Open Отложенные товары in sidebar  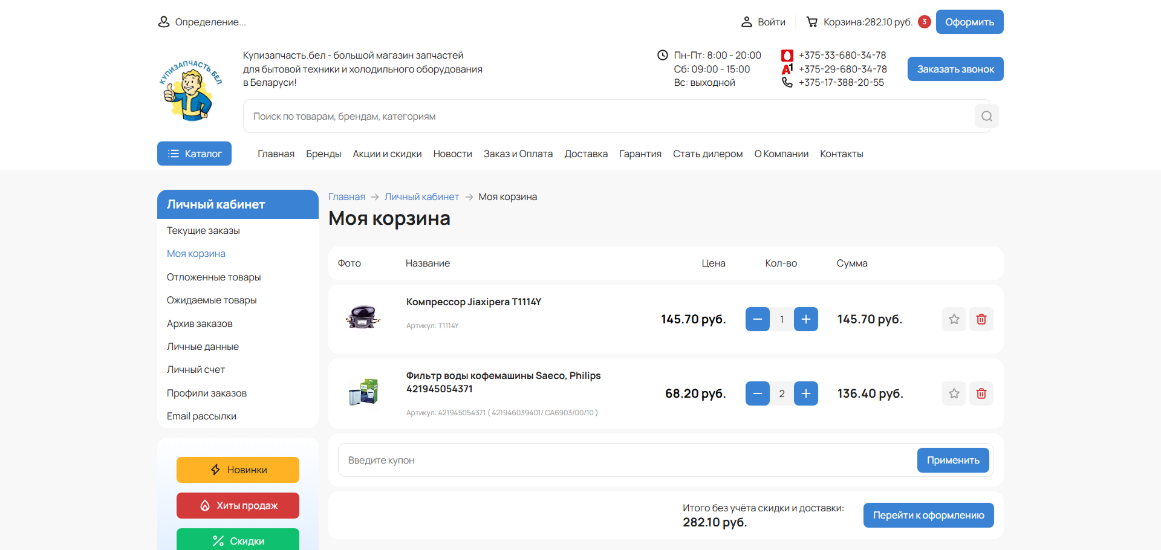pos(213,277)
